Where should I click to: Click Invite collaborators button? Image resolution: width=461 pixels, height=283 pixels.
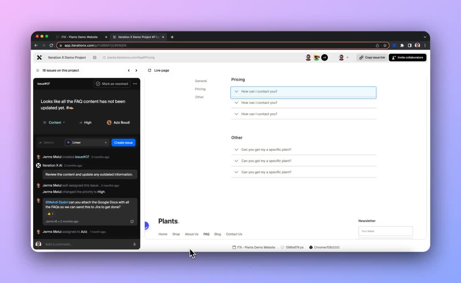[x=407, y=57]
